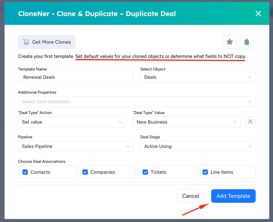
Task: Open the Deal Type Value dropdown
Action: pyautogui.click(x=186, y=122)
